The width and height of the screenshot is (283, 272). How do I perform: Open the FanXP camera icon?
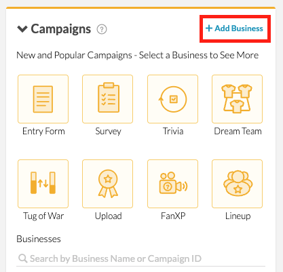pyautogui.click(x=172, y=184)
